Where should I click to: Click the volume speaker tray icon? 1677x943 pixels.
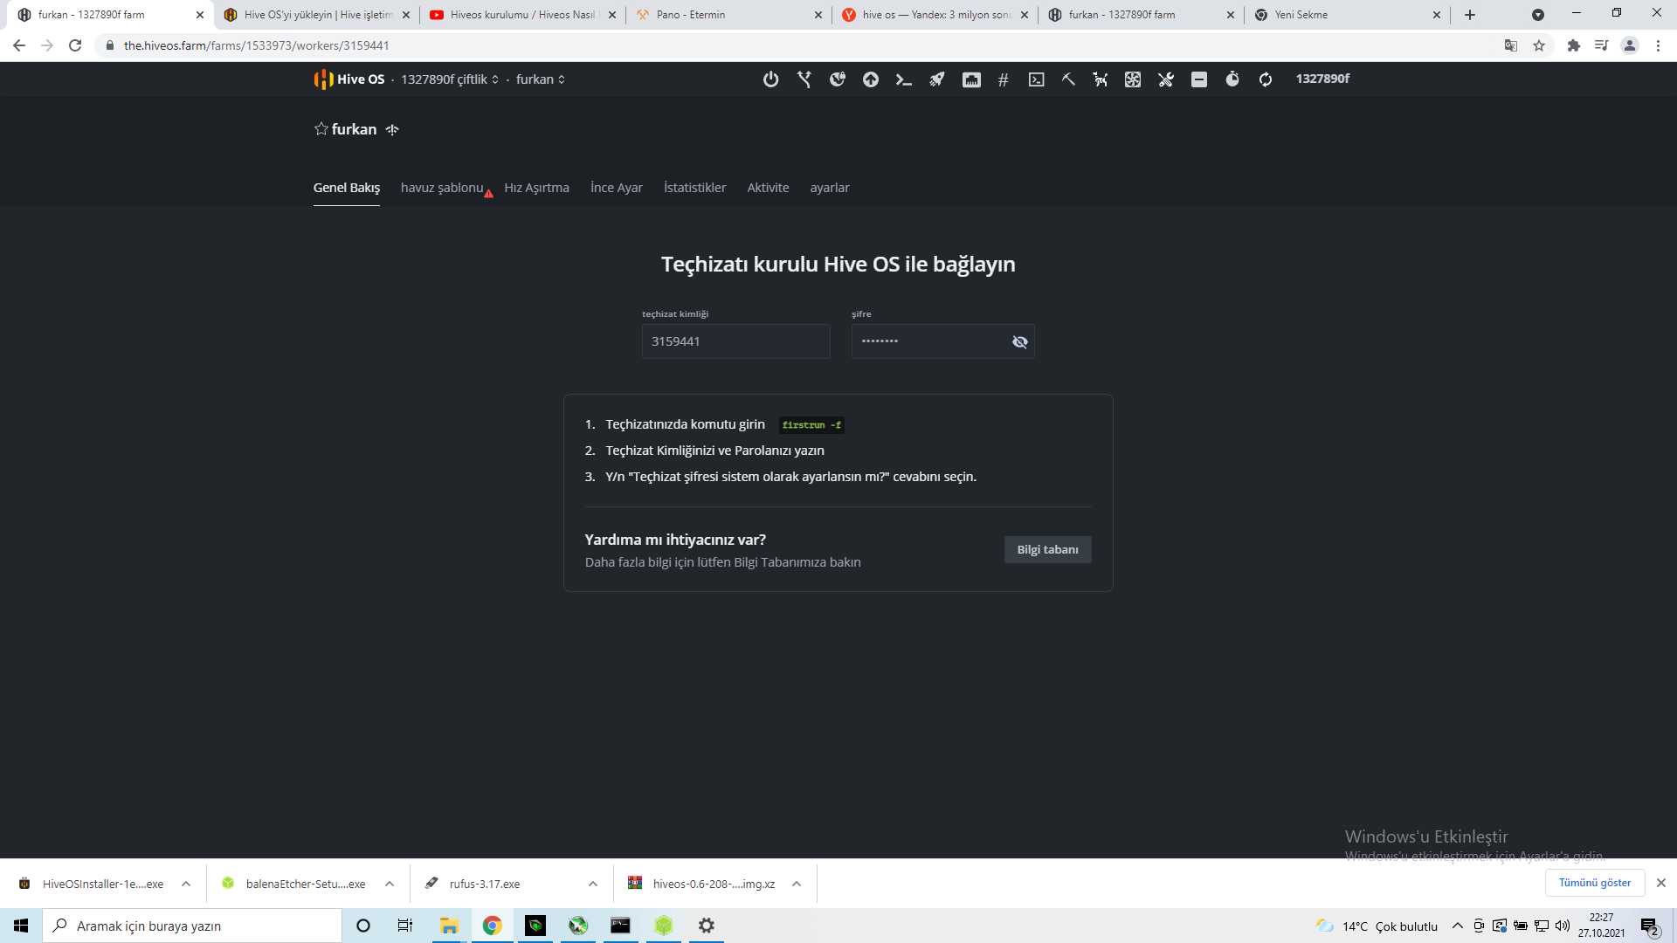point(1563,926)
